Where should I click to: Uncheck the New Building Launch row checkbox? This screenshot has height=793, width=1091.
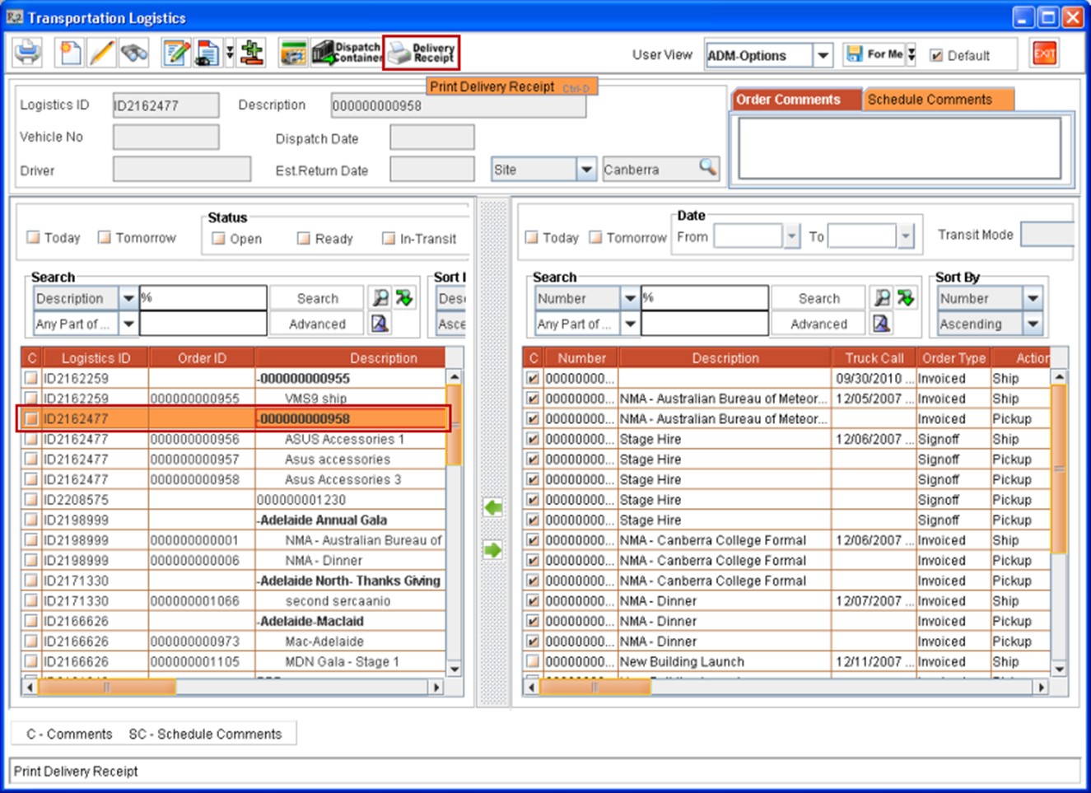(x=533, y=661)
